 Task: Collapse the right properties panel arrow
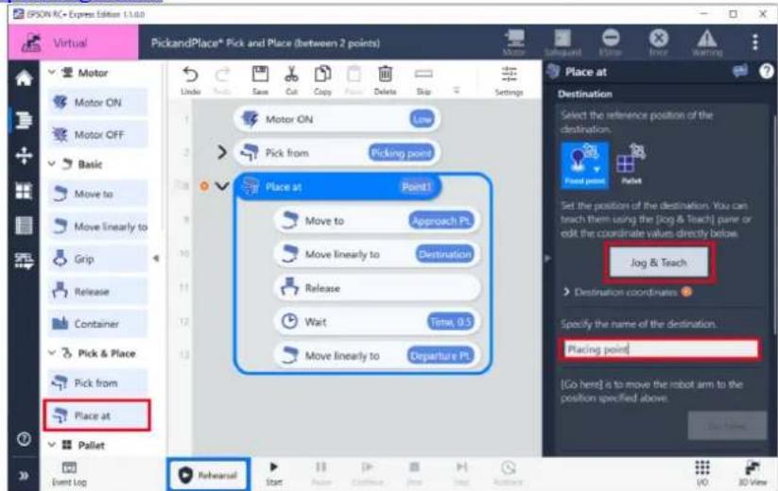(x=547, y=258)
